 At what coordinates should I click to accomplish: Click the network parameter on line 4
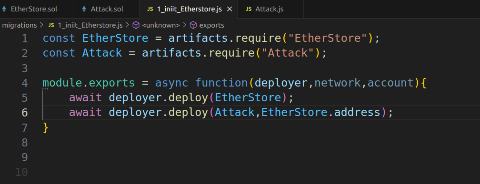tap(338, 83)
